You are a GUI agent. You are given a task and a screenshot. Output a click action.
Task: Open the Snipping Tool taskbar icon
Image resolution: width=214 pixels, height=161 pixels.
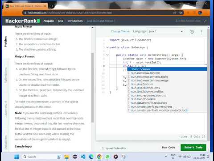pyautogui.click(x=124, y=157)
